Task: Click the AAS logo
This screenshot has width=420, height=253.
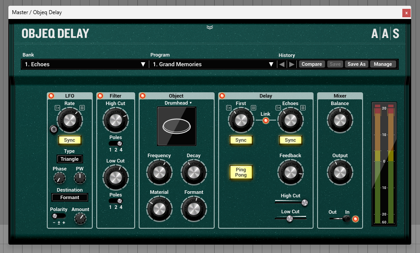Action: coord(385,34)
